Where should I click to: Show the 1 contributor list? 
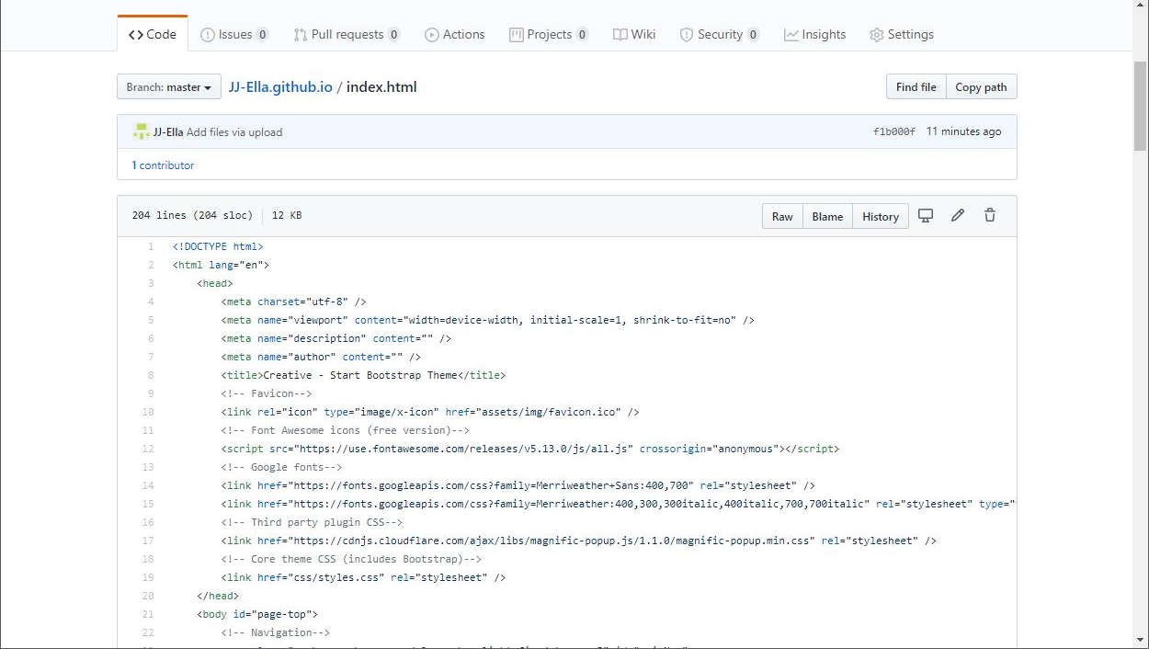tap(163, 165)
